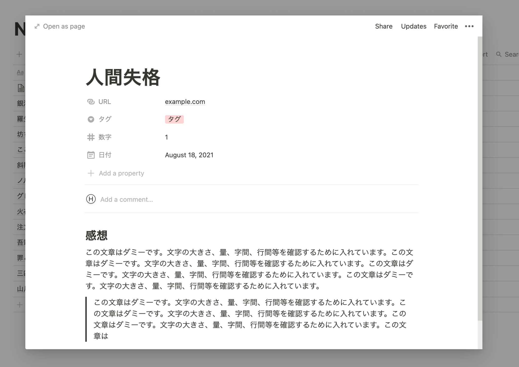Click the 数字 property hash icon
The height and width of the screenshot is (367, 519).
[91, 137]
